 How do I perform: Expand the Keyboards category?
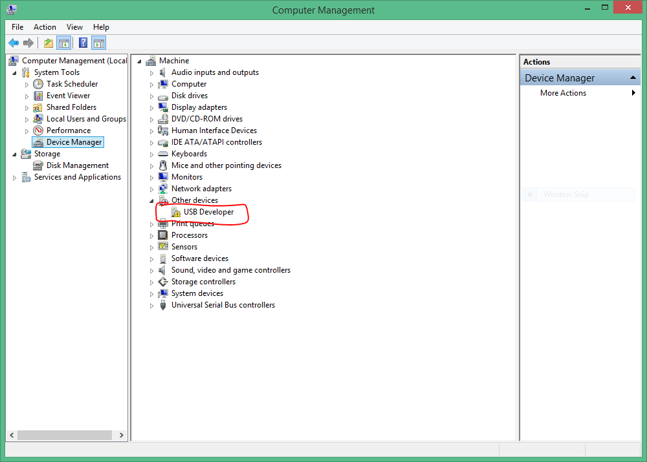coord(151,154)
